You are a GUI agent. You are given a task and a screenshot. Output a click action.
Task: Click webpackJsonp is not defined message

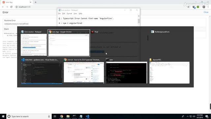point(16,24)
